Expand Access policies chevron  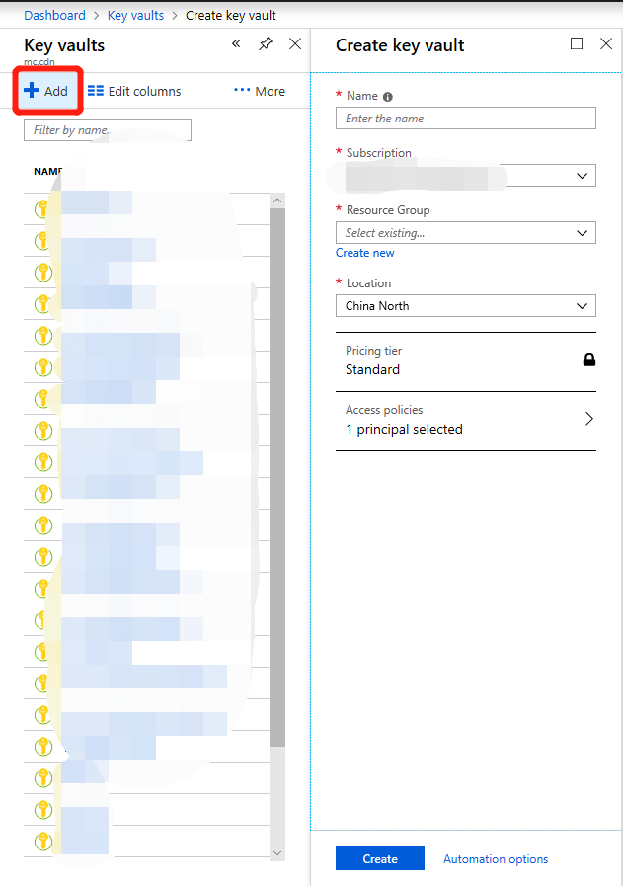[589, 419]
